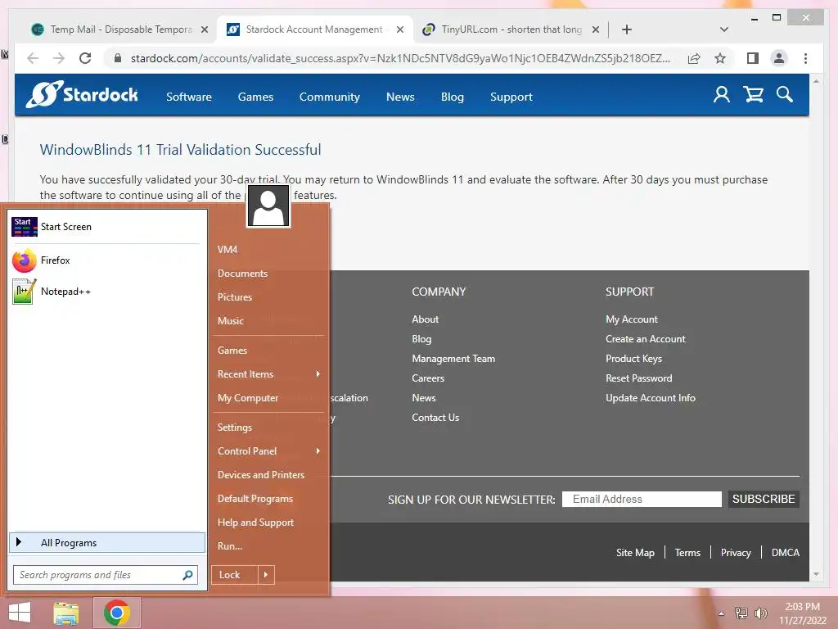Screen dimensions: 838x629
Task: Open Chrome's tab search chevron
Action: pos(724,29)
